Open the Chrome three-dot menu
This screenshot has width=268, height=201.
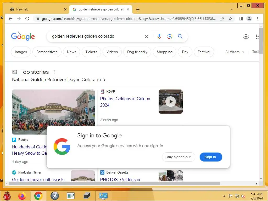point(258,19)
